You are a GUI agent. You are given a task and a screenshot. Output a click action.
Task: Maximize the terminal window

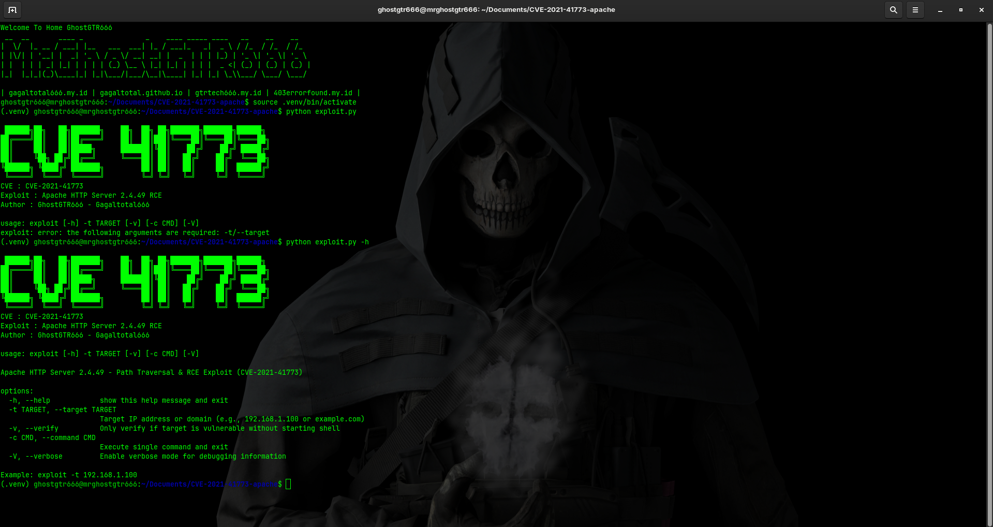coord(961,10)
